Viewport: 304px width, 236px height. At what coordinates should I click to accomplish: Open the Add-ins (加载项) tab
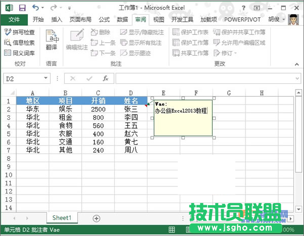[x=209, y=19]
